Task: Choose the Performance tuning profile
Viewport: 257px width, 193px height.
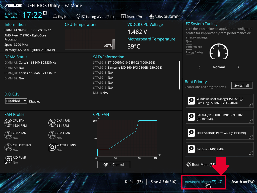Action: click(194, 47)
